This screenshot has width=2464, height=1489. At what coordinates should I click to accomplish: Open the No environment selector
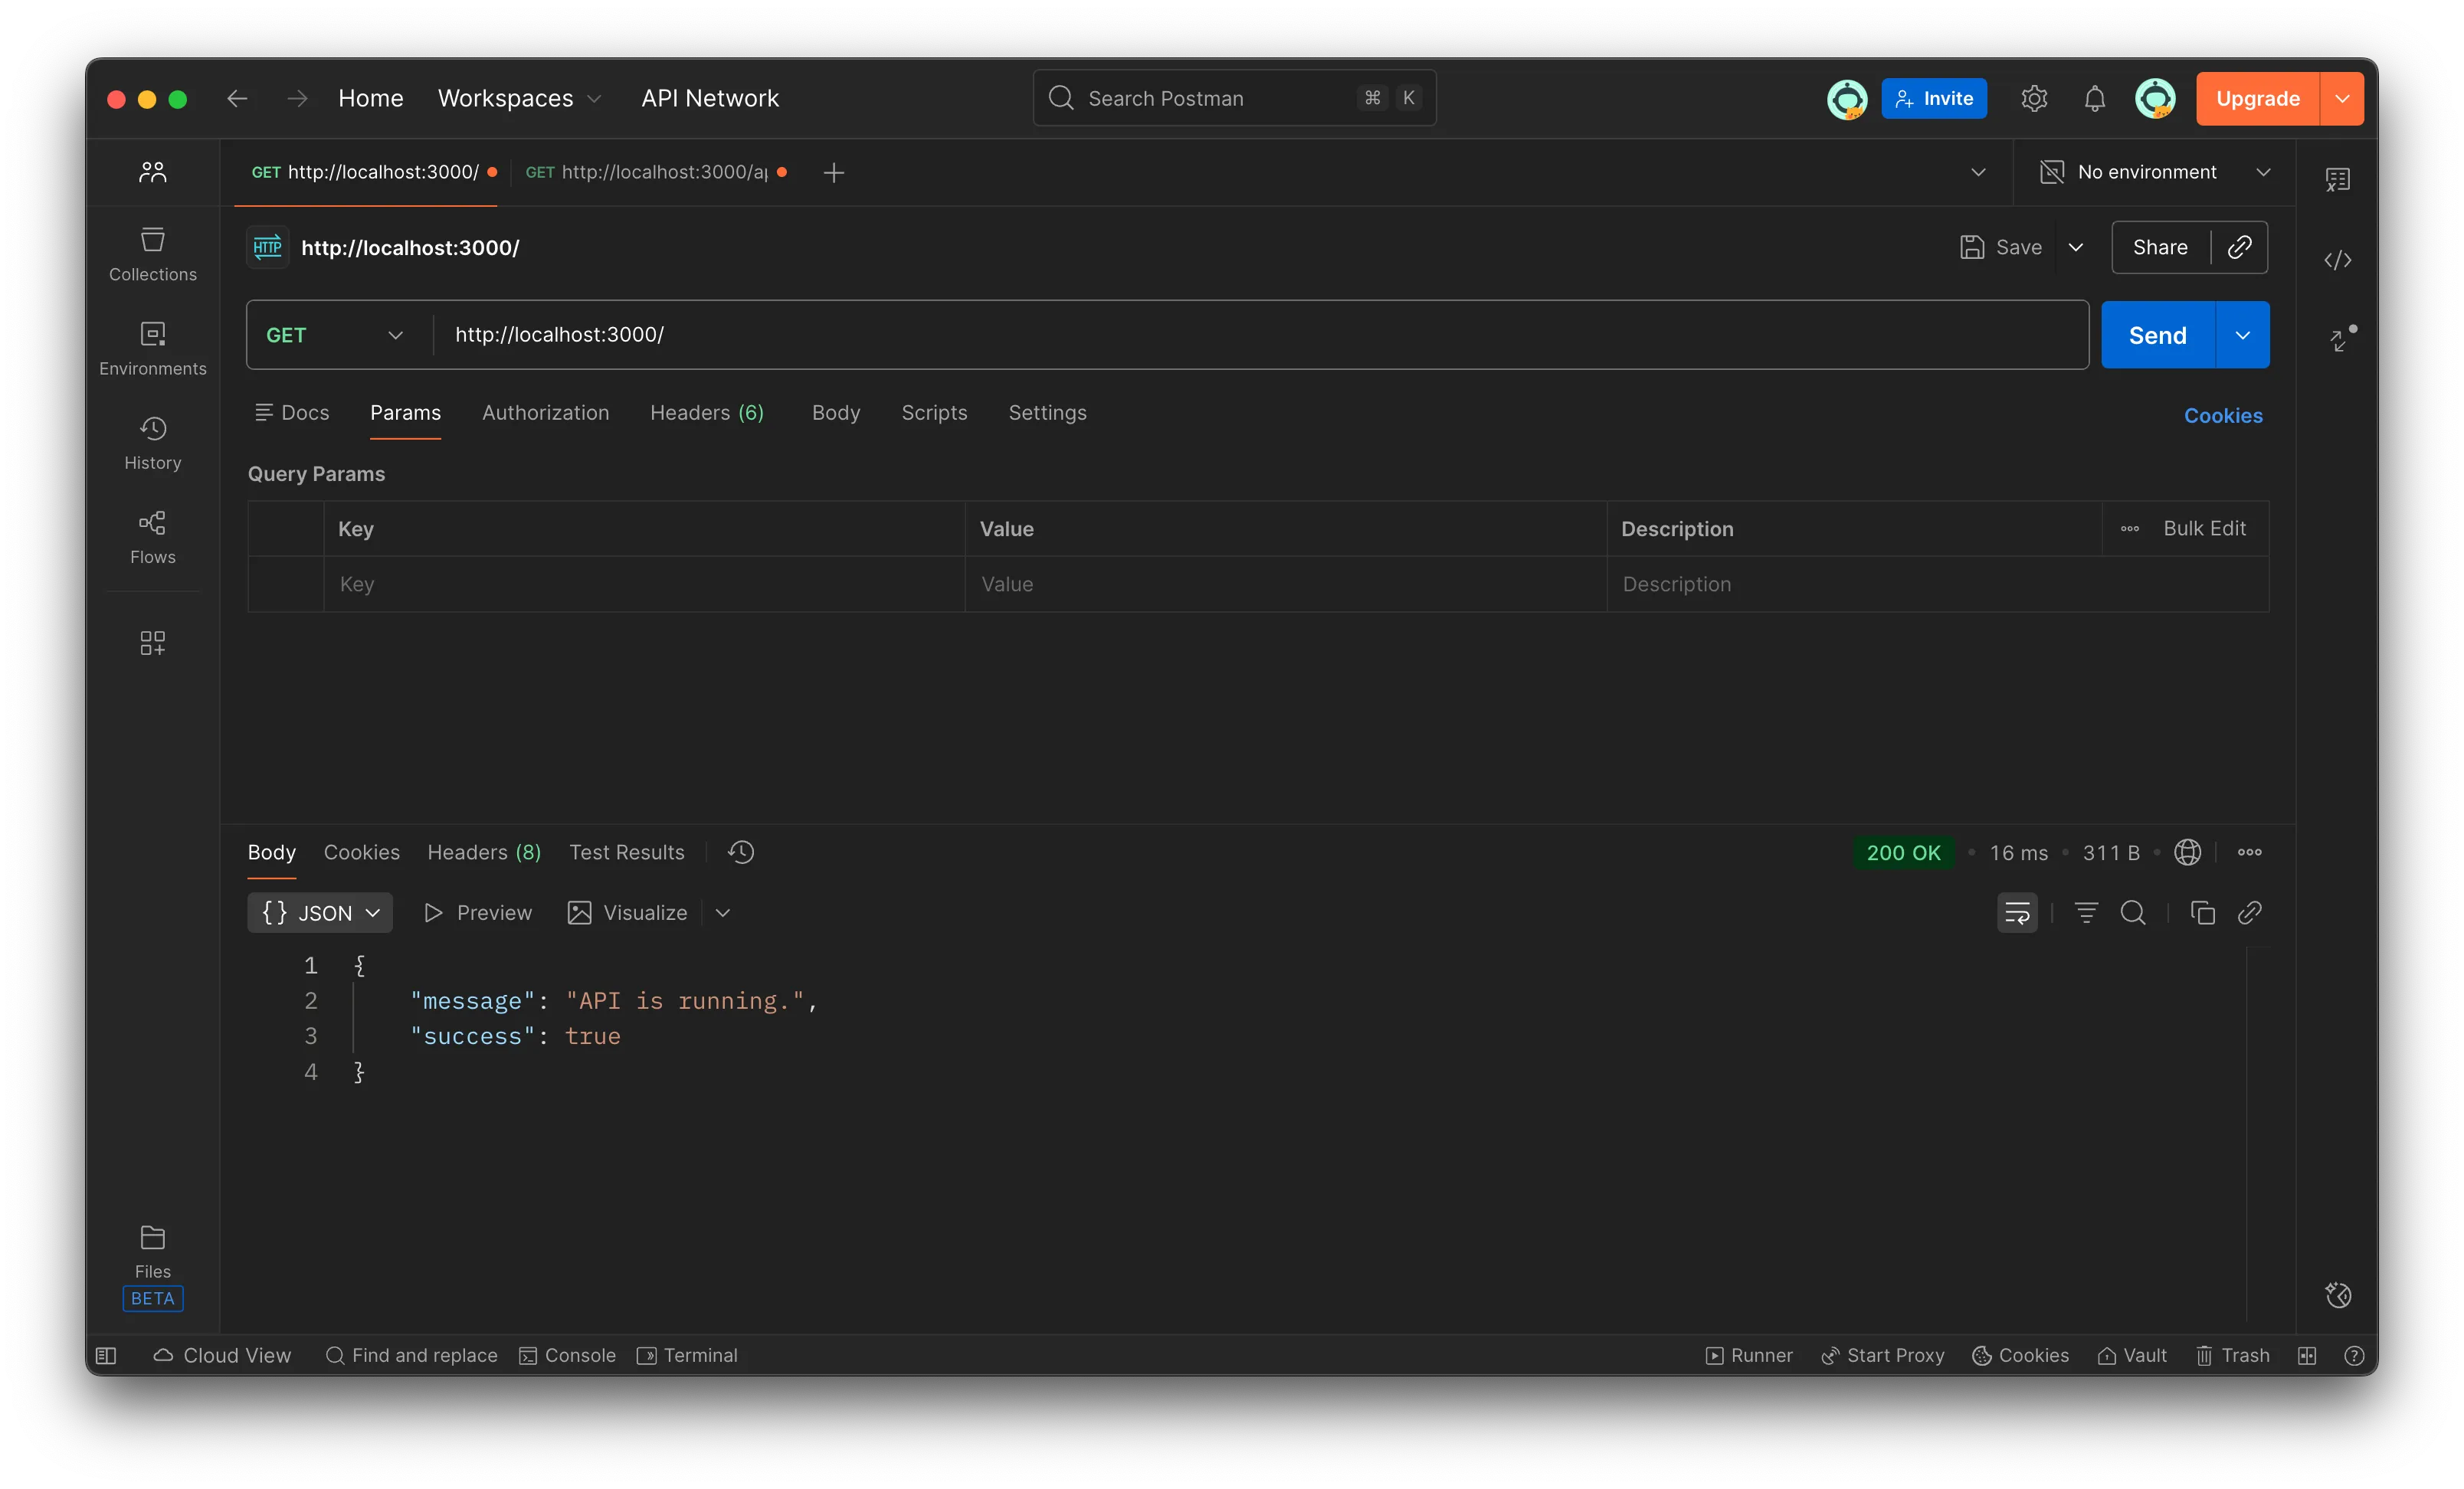tap(2154, 172)
